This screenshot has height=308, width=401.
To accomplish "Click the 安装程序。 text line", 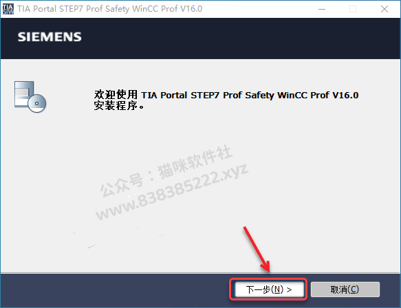I will coord(119,106).
